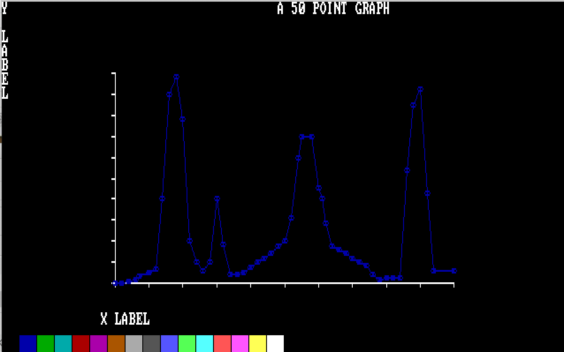Choose the bright cyan swatch
Screen dimensions: 564x352
(205, 344)
